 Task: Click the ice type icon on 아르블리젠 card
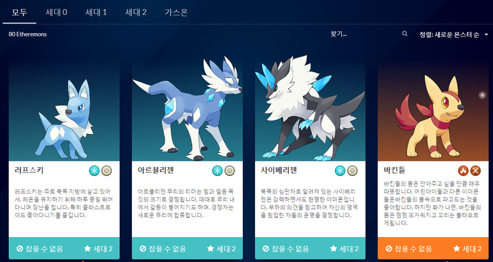point(217,171)
